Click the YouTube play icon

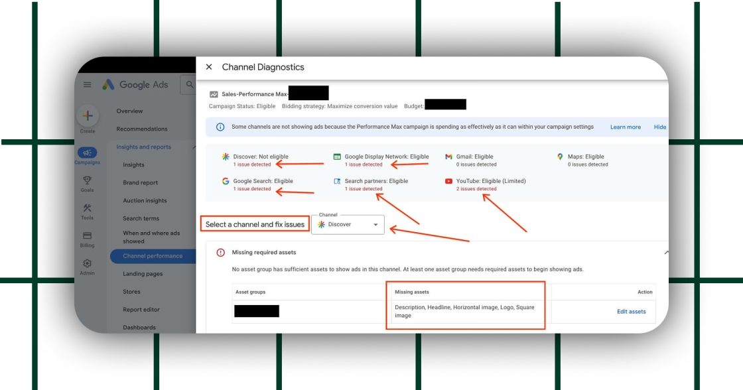point(448,181)
